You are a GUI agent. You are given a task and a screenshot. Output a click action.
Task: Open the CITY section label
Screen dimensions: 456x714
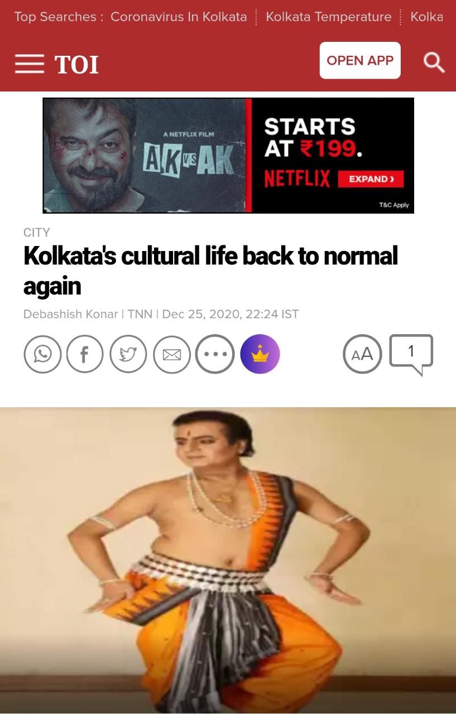pos(37,232)
